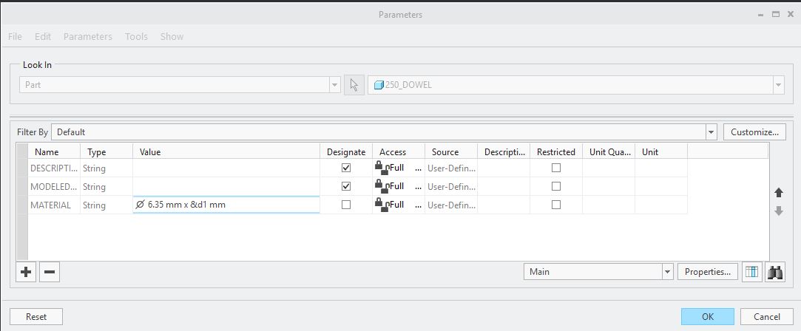Viewport: 801px width, 331px height.
Task: Click the Designate column header
Action: 346,151
